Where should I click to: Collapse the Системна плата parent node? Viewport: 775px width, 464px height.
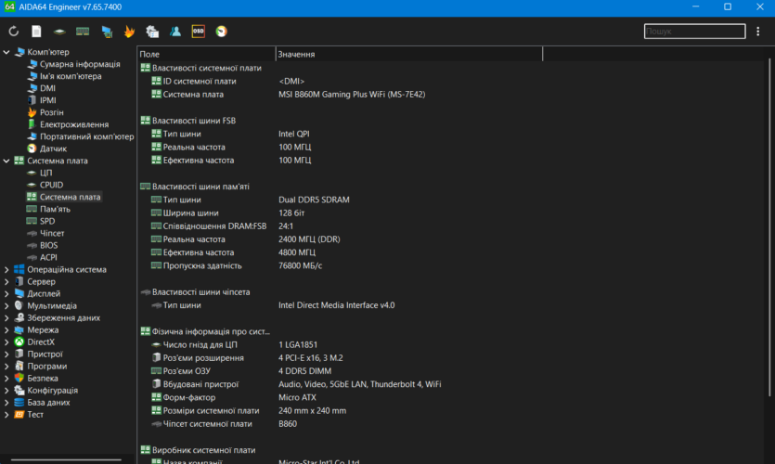pyautogui.click(x=6, y=161)
